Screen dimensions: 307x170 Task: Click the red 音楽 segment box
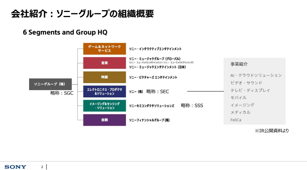pyautogui.click(x=104, y=63)
